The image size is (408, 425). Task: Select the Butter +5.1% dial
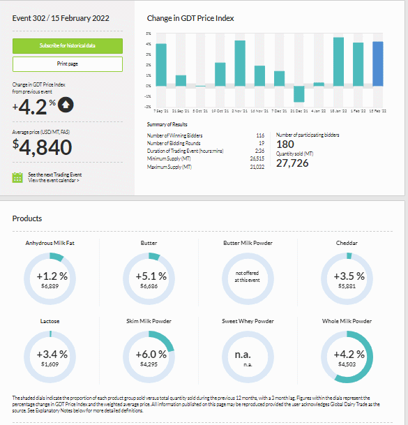click(x=149, y=278)
